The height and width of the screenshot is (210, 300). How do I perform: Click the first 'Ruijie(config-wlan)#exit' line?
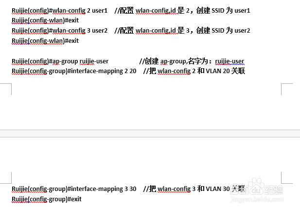click(x=45, y=20)
